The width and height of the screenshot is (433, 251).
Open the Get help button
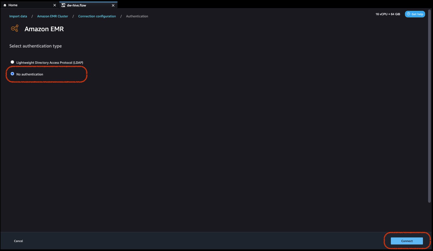[415, 14]
